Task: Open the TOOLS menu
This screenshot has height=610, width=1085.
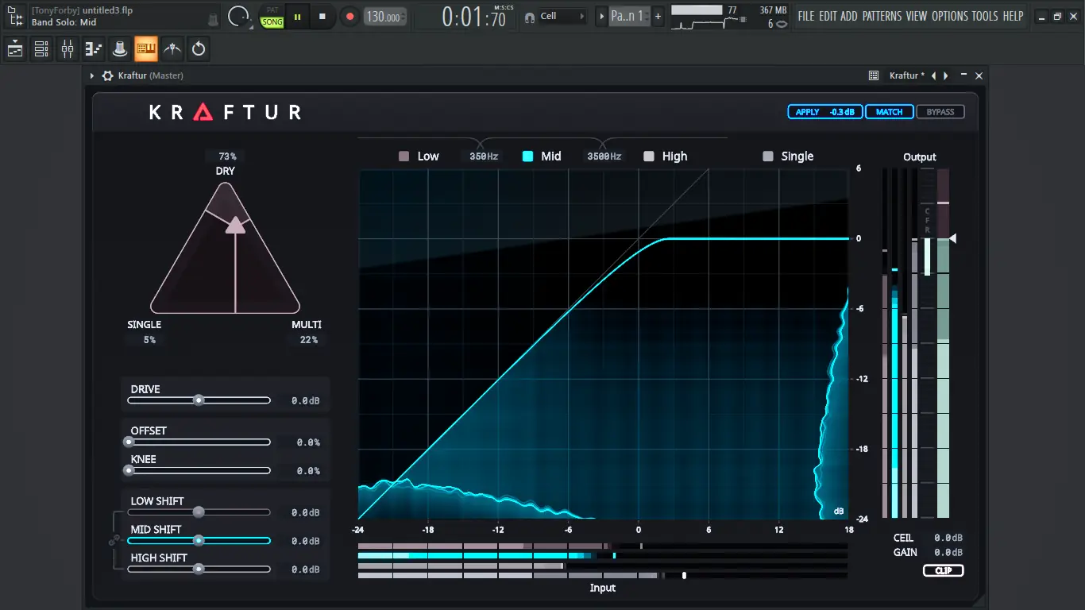Action: 985,16
